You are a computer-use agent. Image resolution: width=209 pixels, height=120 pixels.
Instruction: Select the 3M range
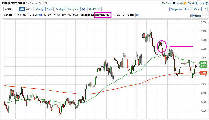pyautogui.click(x=30, y=15)
